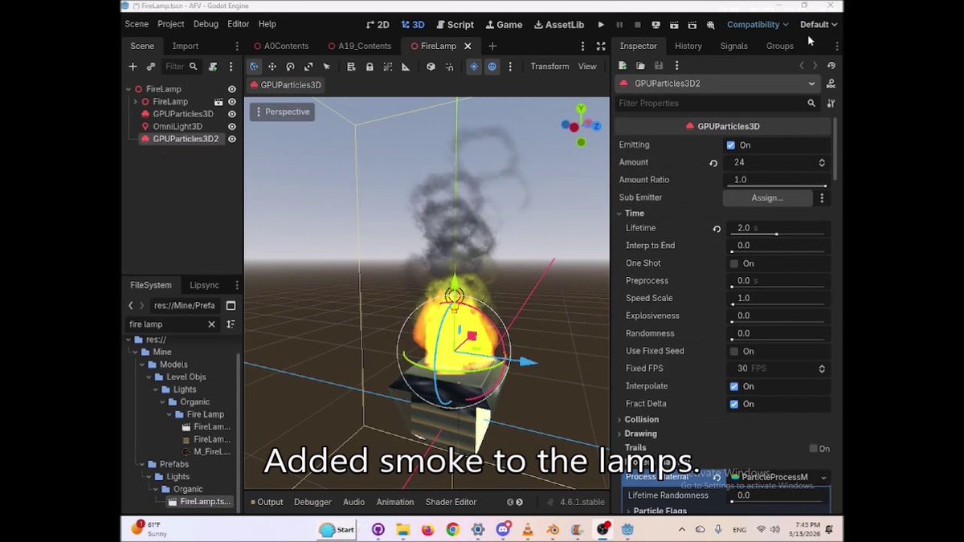Screen dimensions: 964x542
Task: Hide the first GPUParticles3D node
Action: [x=232, y=114]
